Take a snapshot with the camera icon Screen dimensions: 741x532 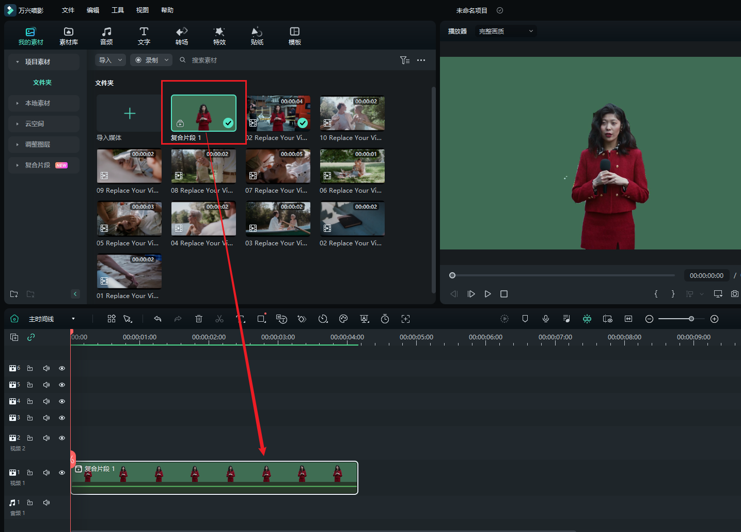[734, 294]
